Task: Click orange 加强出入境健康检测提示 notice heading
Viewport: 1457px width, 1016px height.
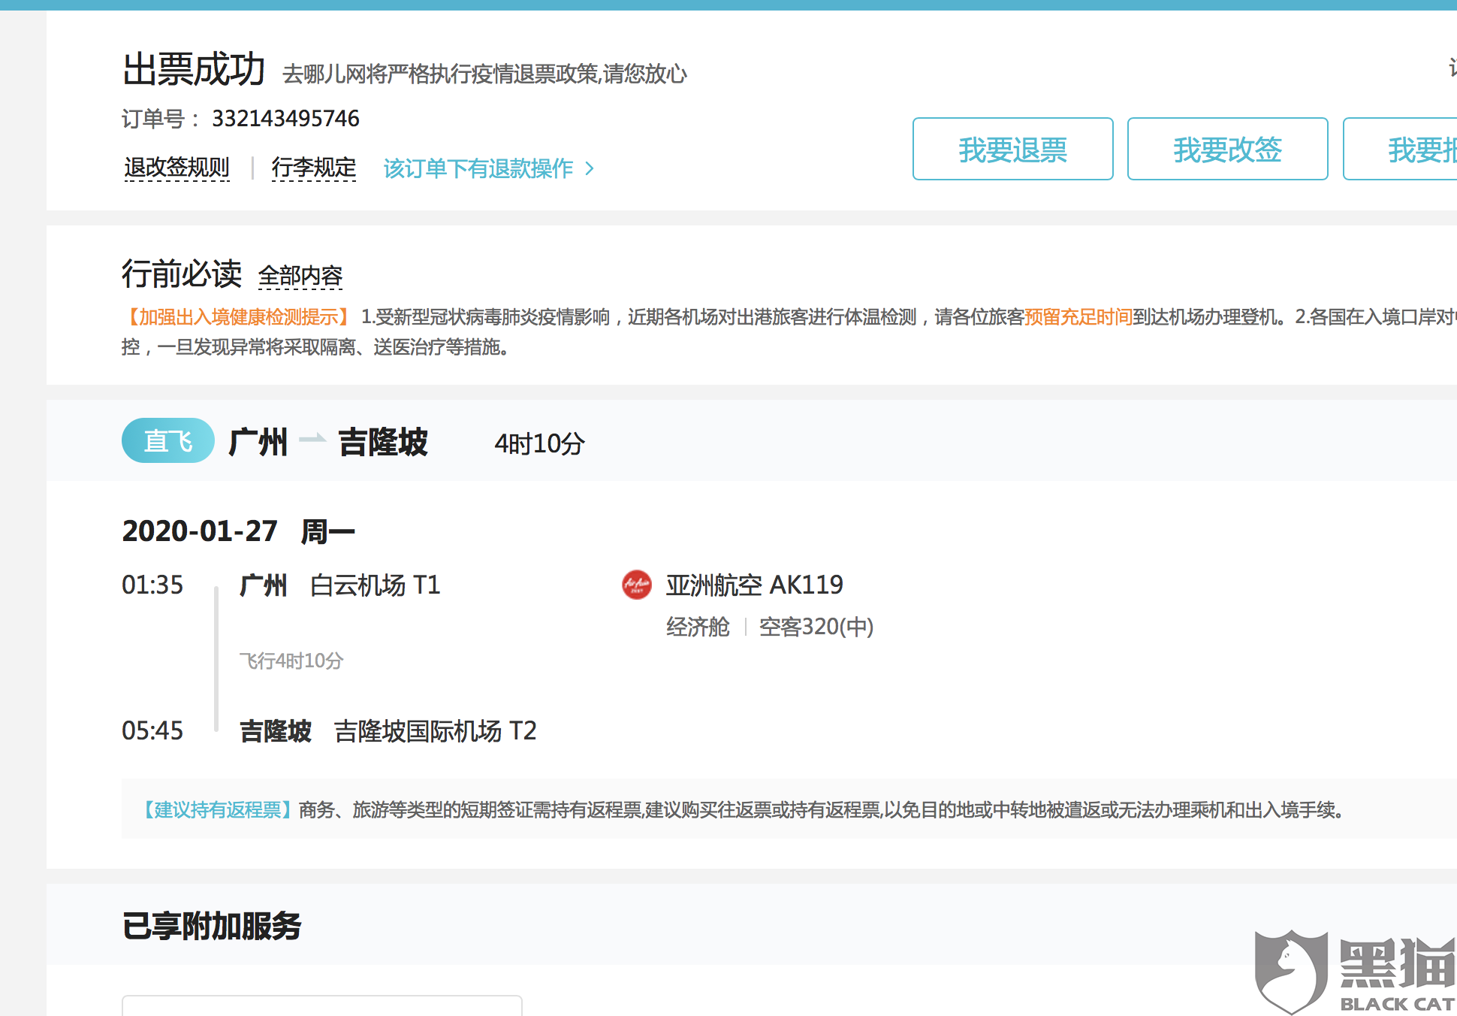Action: click(238, 317)
